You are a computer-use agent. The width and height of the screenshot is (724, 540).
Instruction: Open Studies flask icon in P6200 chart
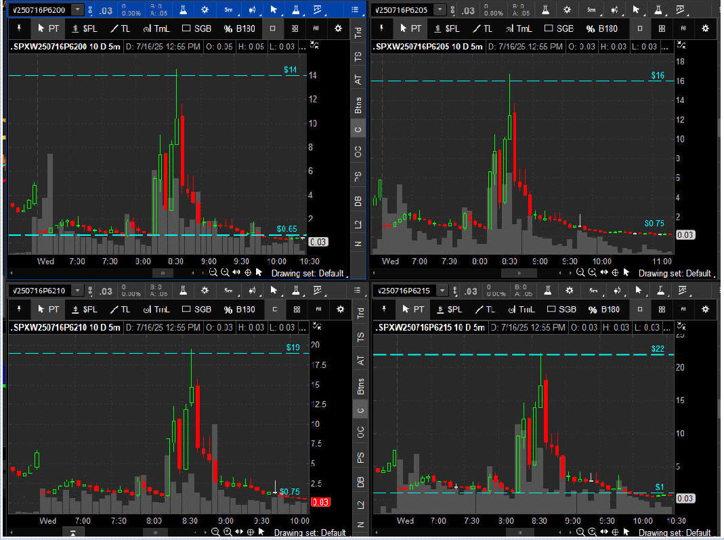(x=183, y=9)
